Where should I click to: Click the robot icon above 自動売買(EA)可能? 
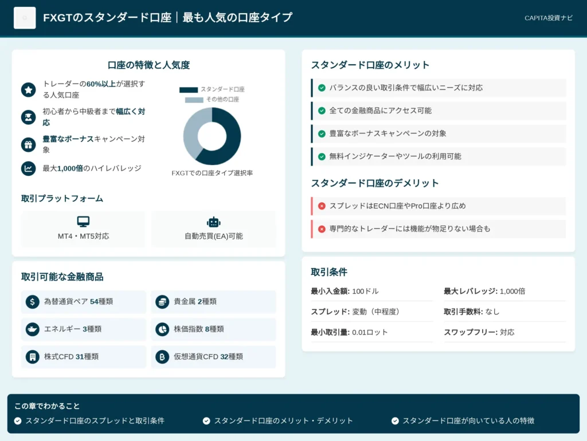[213, 222]
